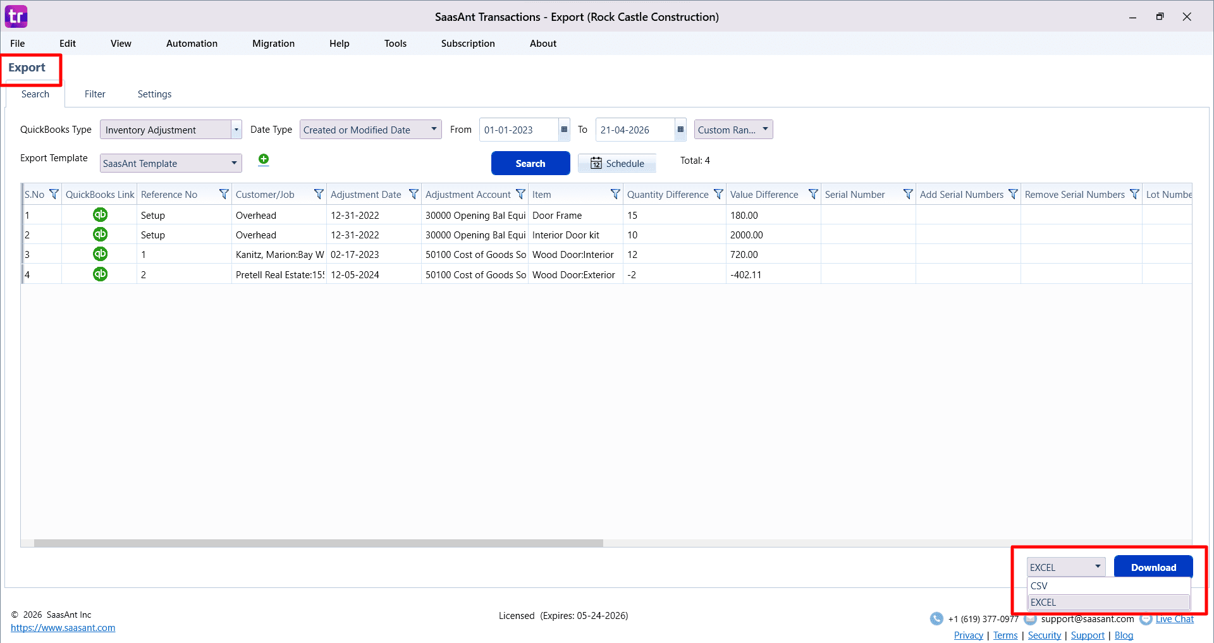Expand the Export Template dropdown
The height and width of the screenshot is (643, 1214).
(234, 163)
